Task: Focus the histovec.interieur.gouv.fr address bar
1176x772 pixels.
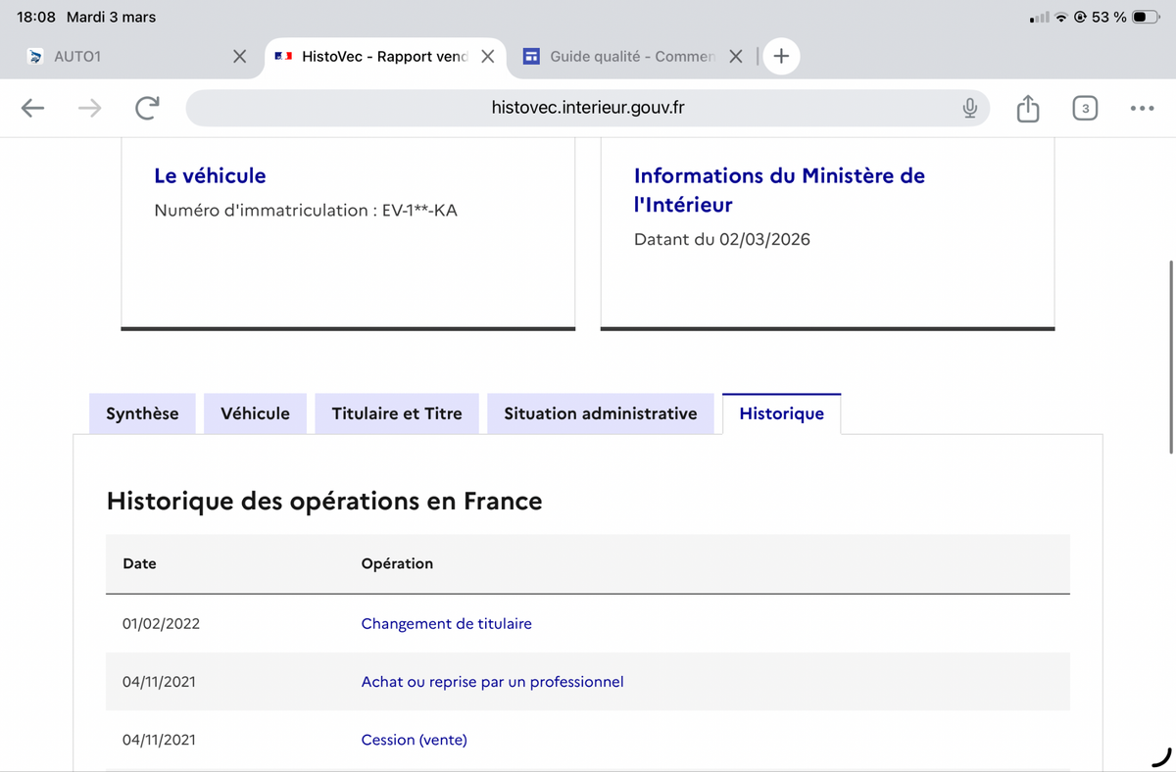Action: [x=588, y=108]
